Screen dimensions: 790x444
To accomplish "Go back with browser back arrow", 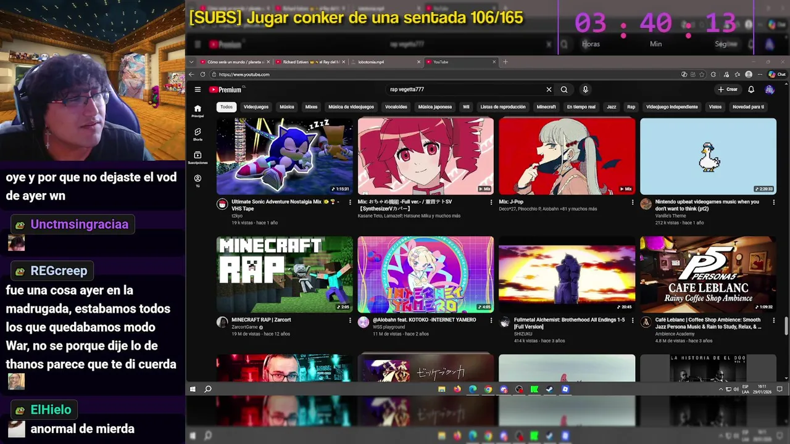I will pyautogui.click(x=191, y=74).
